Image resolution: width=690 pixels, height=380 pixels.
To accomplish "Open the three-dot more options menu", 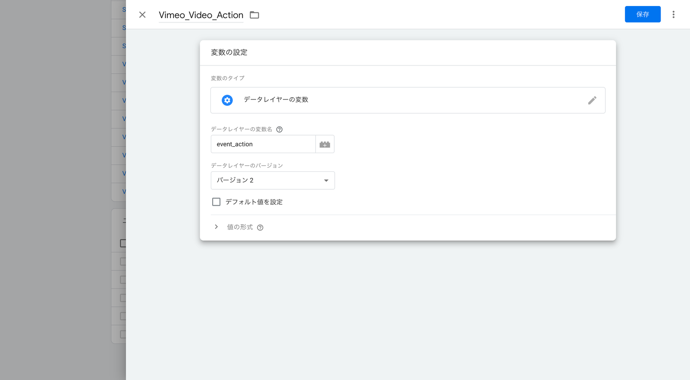I will [673, 15].
